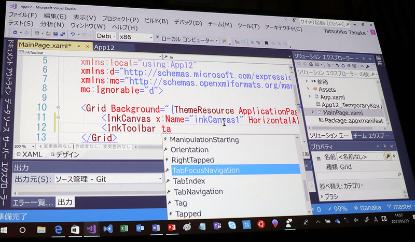Collapse the Grid element at line 10
The image size is (415, 242).
click(x=58, y=108)
